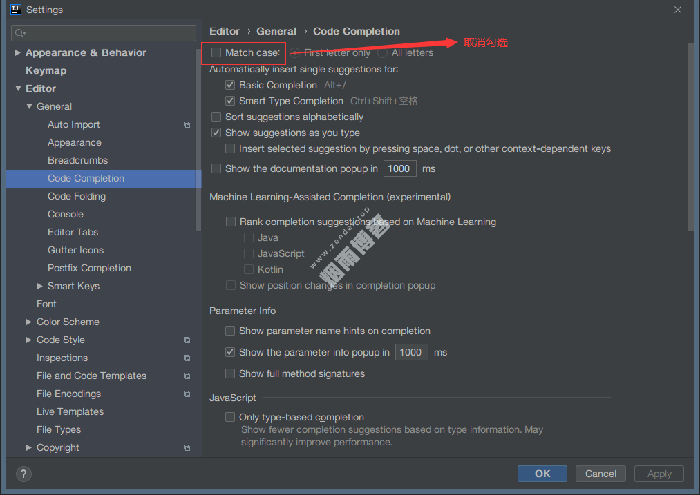Click the Cancel button
The height and width of the screenshot is (495, 700).
click(600, 474)
